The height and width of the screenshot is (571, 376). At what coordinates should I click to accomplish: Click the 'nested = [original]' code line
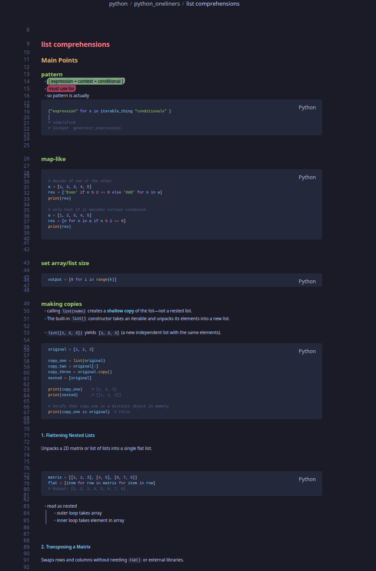pyautogui.click(x=70, y=378)
